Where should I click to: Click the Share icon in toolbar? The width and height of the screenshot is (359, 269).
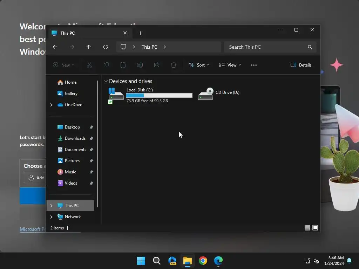coord(157,65)
